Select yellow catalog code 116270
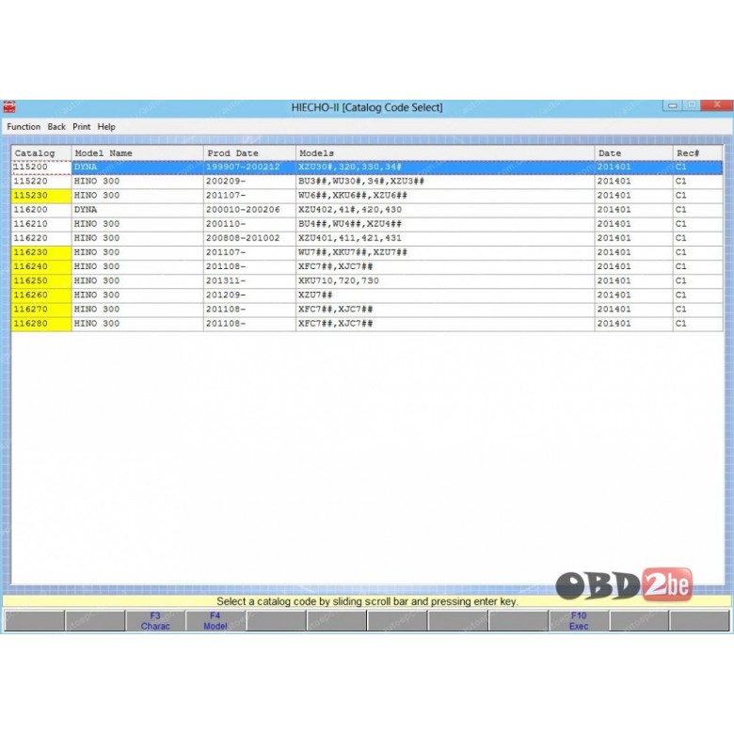This screenshot has width=734, height=734. (41, 310)
